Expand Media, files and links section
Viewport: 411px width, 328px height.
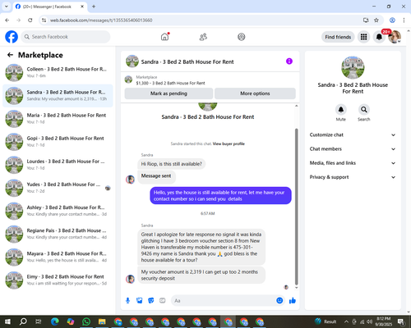(353, 163)
